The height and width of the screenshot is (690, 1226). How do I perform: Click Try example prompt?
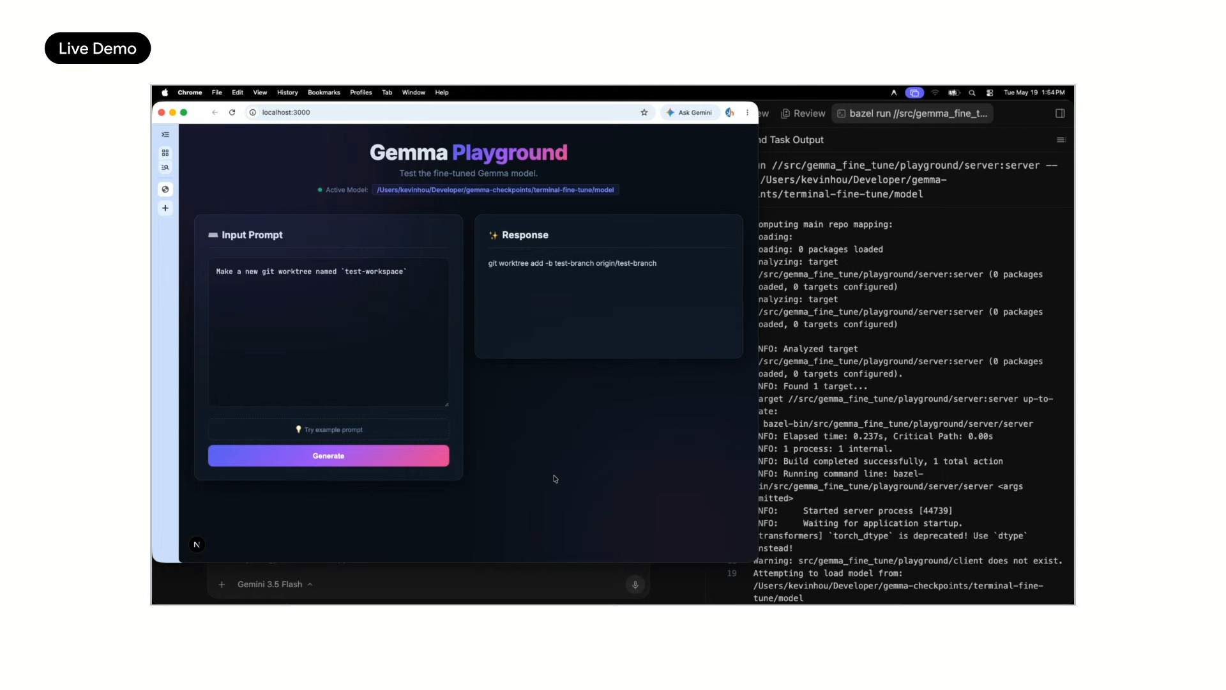[328, 429]
